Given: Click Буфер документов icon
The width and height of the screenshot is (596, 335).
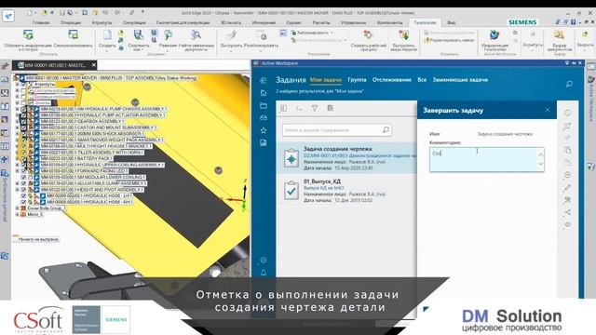Looking at the screenshot, I should coord(559,35).
